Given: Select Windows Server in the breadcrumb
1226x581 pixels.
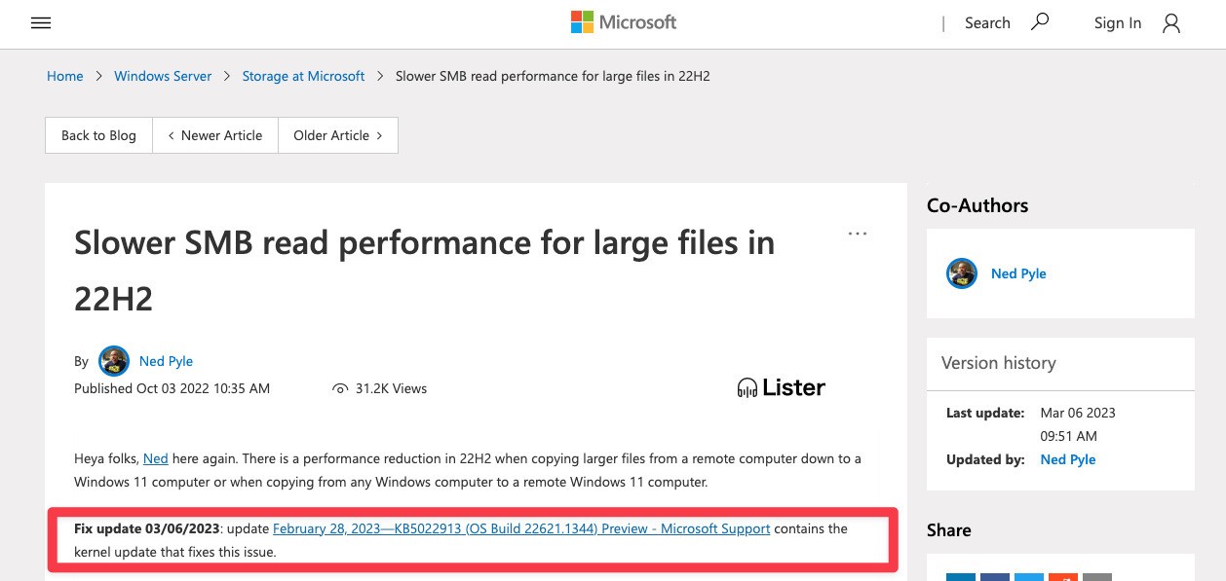Looking at the screenshot, I should pos(162,76).
